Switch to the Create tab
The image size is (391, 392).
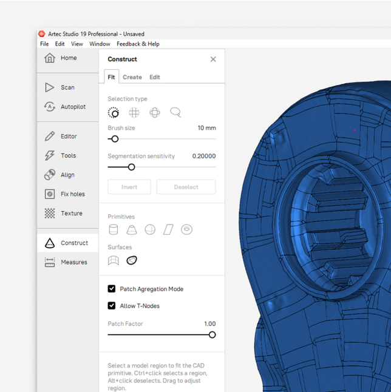click(132, 77)
